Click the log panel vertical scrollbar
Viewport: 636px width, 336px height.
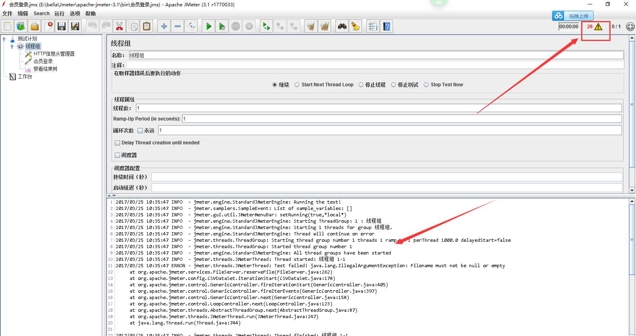(632, 267)
